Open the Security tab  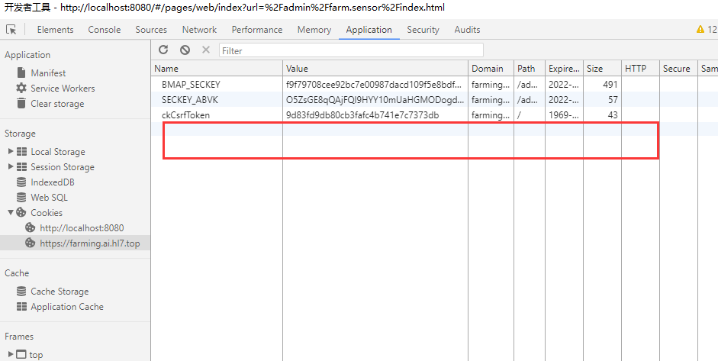coord(423,30)
